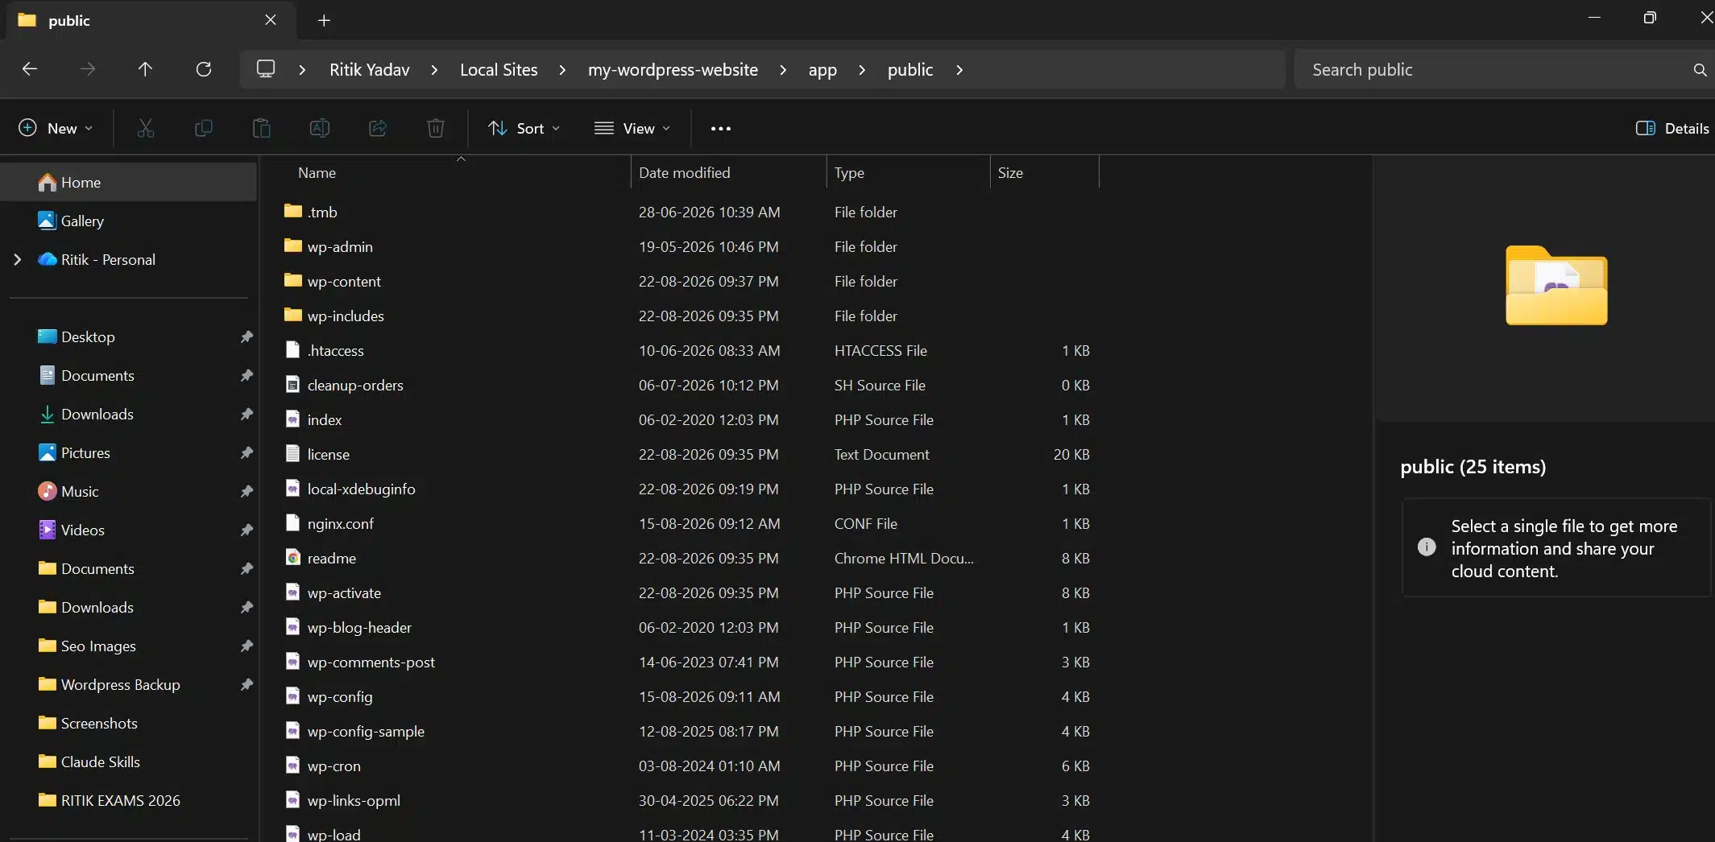Click the Delete trash icon
This screenshot has width=1715, height=842.
click(x=436, y=128)
